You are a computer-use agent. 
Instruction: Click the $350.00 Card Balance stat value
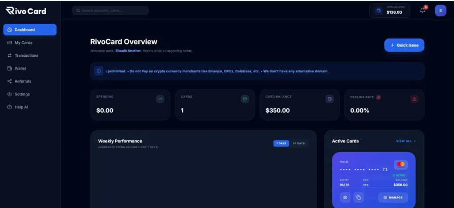(278, 110)
